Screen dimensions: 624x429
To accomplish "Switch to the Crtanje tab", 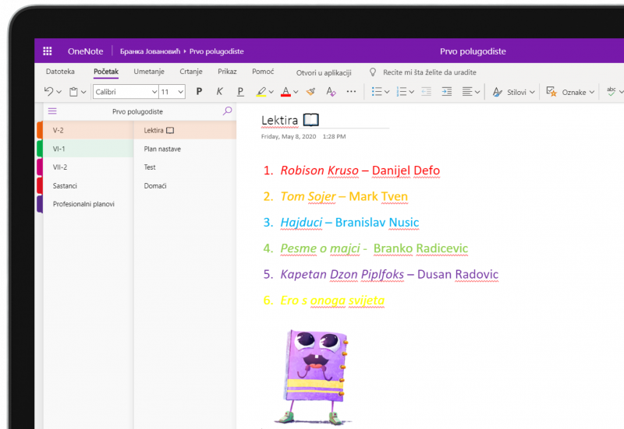I will 191,72.
